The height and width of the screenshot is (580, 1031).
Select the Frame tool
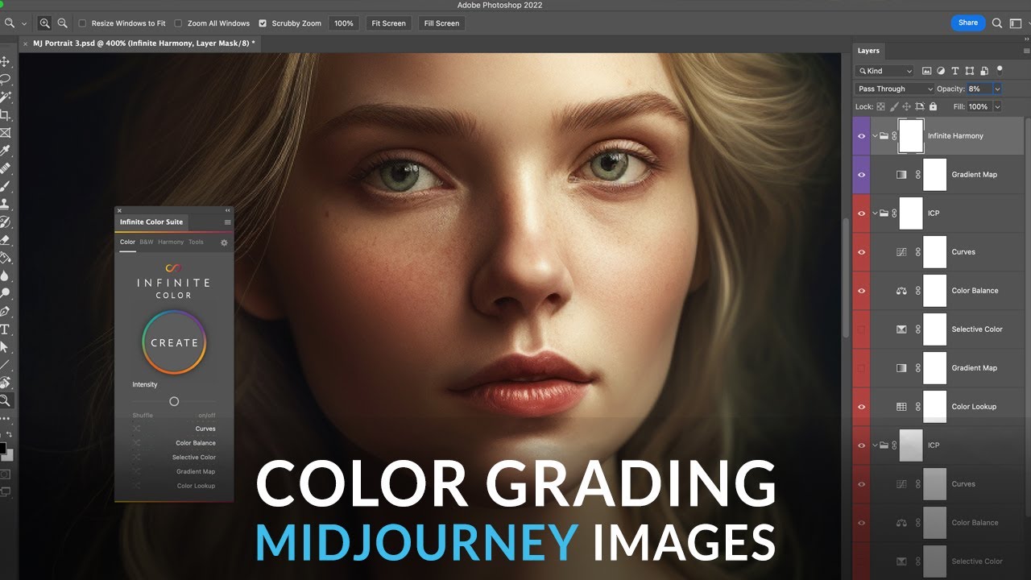(5, 133)
